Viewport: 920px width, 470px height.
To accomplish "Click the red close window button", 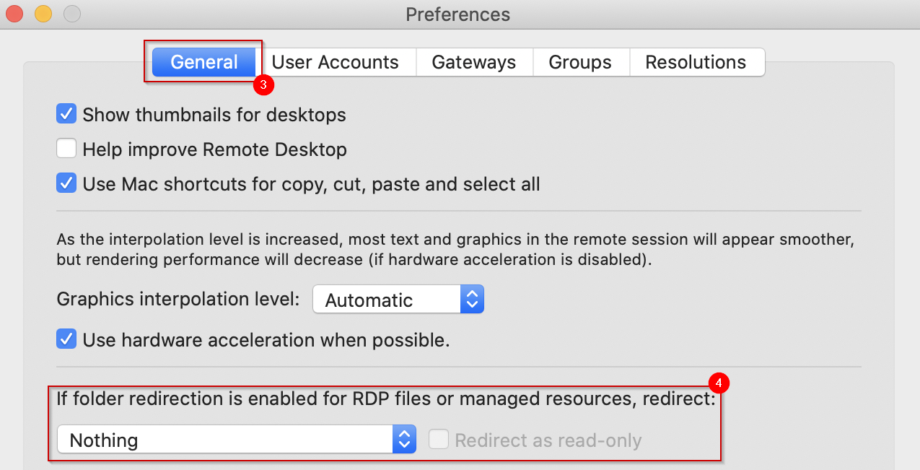I will pyautogui.click(x=14, y=14).
